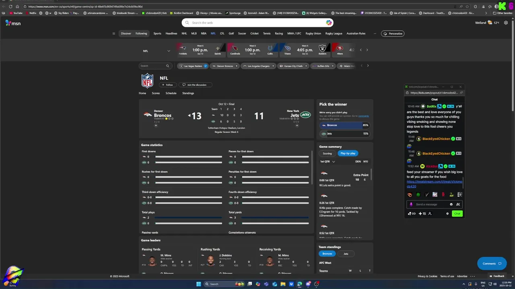Open the hamburger menu beside Discover
The height and width of the screenshot is (289, 515).
(114, 34)
